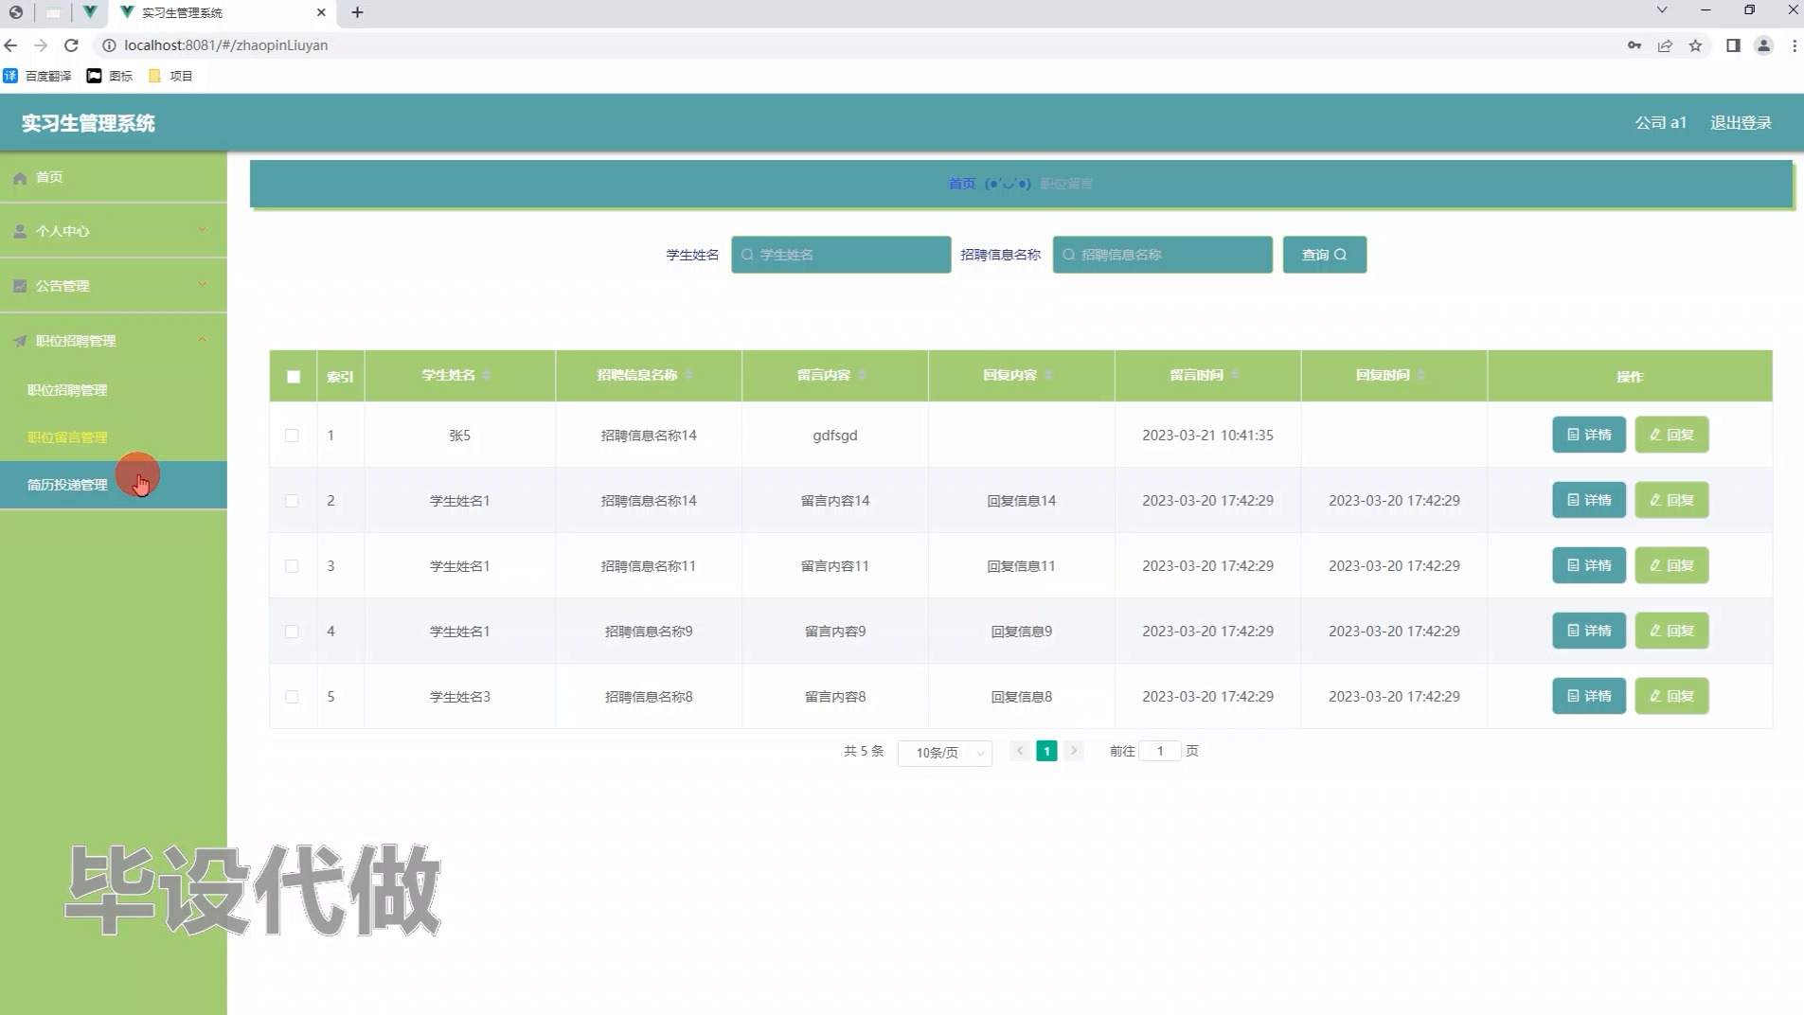Click the gdfsgd message cell
The width and height of the screenshot is (1804, 1015).
coord(835,436)
